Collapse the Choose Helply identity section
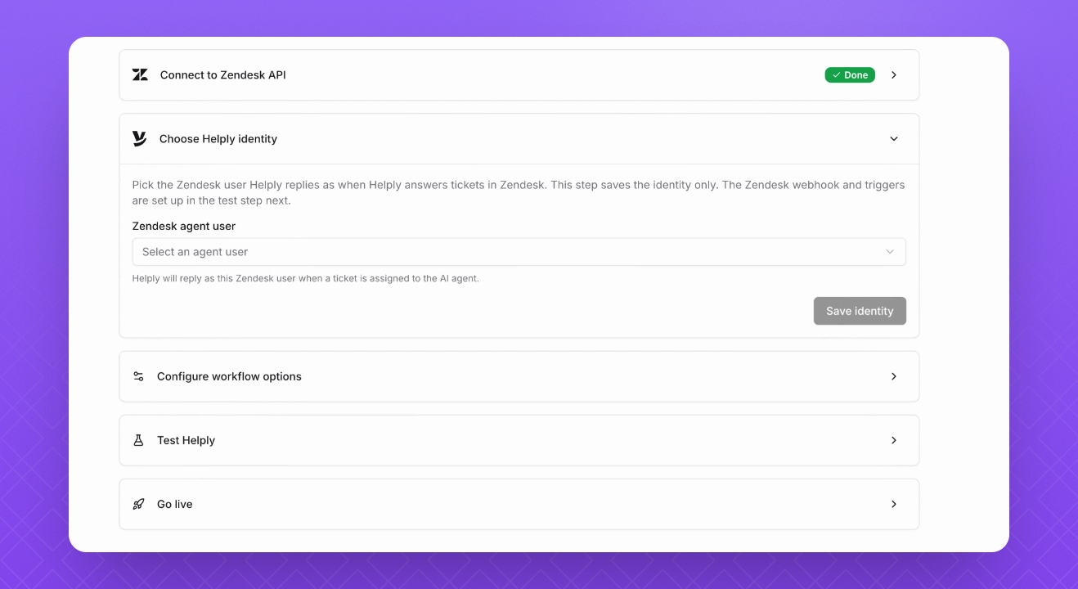The image size is (1078, 589). (x=894, y=139)
